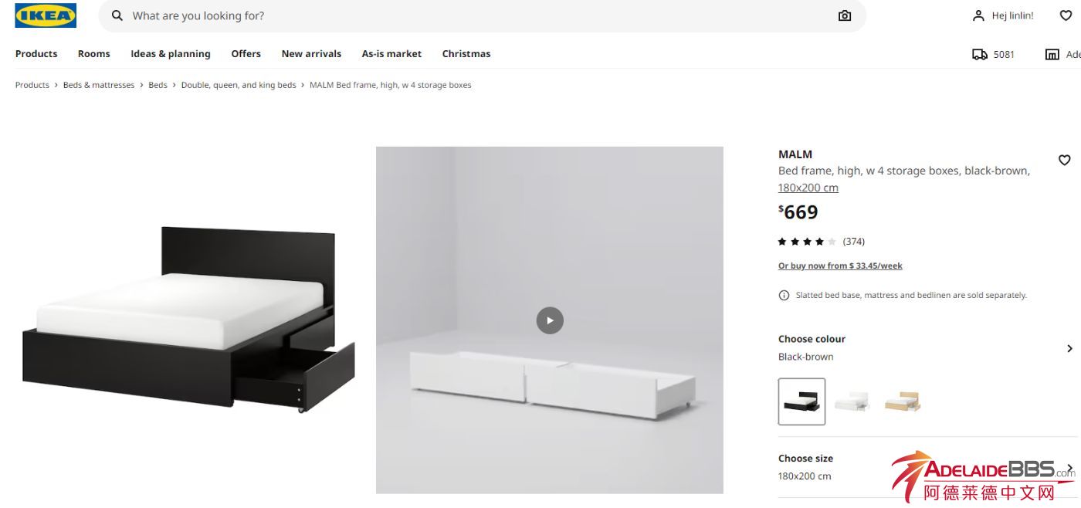Viewport: 1081px width, 508px height.
Task: Open visual search camera icon
Action: pyautogui.click(x=845, y=15)
